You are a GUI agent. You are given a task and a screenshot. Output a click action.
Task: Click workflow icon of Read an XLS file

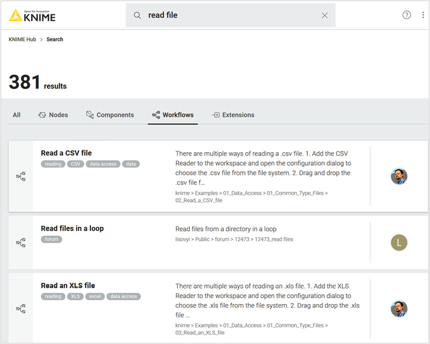tap(21, 309)
